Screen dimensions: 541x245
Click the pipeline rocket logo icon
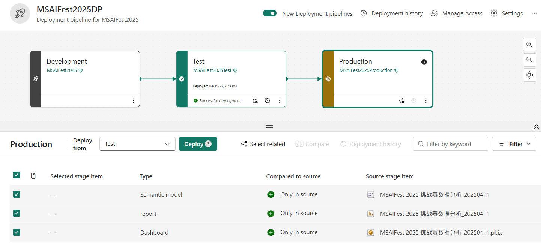[x=20, y=13]
